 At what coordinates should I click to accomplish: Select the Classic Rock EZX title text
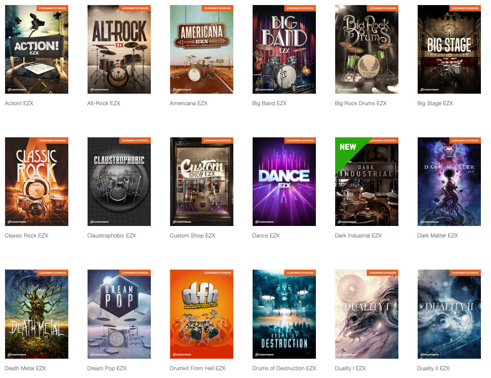(x=27, y=236)
